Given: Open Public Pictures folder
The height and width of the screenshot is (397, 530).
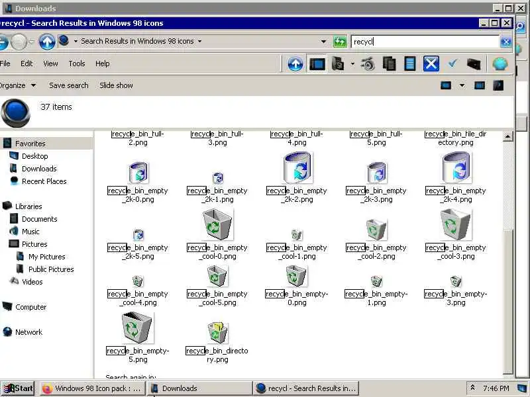Looking at the screenshot, I should 51,269.
